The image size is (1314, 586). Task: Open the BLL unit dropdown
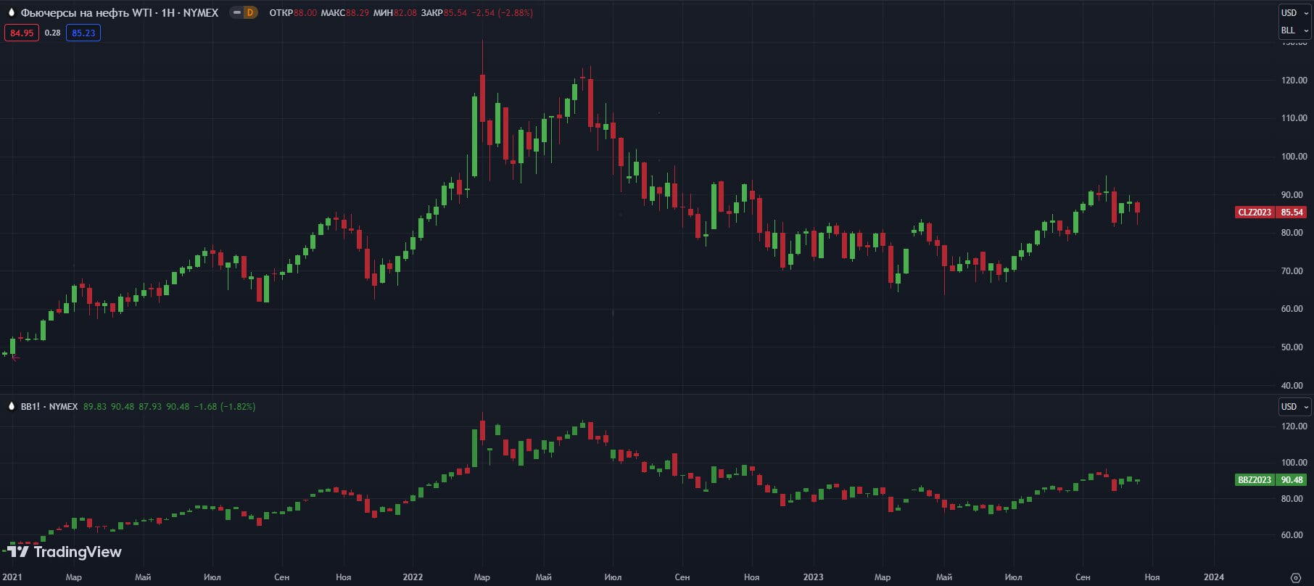1294,30
